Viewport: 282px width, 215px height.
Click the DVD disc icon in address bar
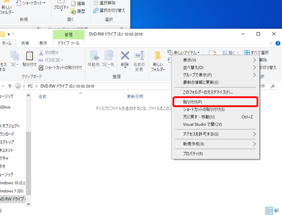(18, 86)
